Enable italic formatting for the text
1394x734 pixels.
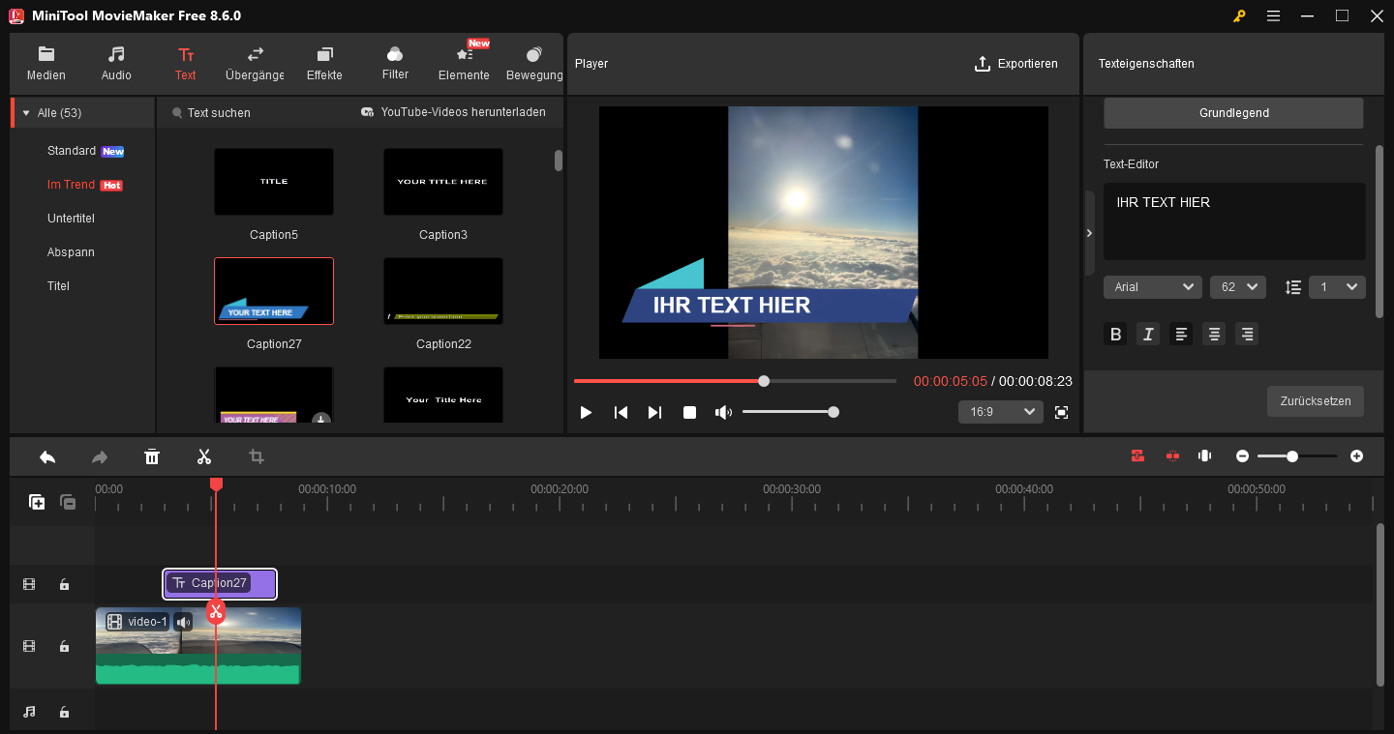(x=1148, y=334)
